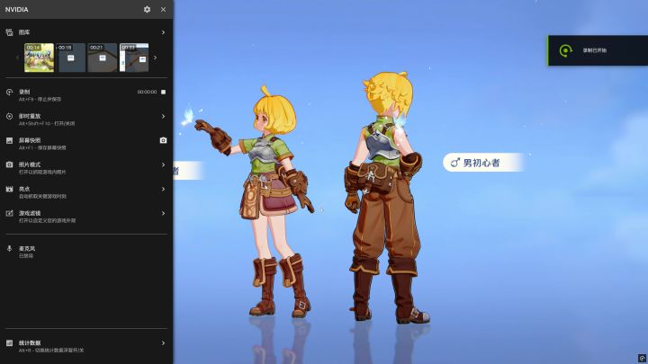Open the 00:14 gallery clip thumbnail
The width and height of the screenshot is (648, 364).
[x=39, y=58]
